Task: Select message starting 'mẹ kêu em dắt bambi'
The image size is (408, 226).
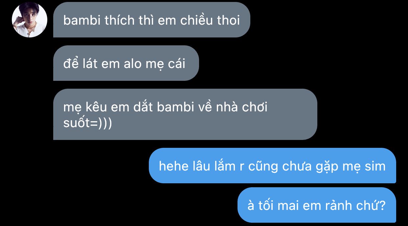Action: [x=185, y=114]
